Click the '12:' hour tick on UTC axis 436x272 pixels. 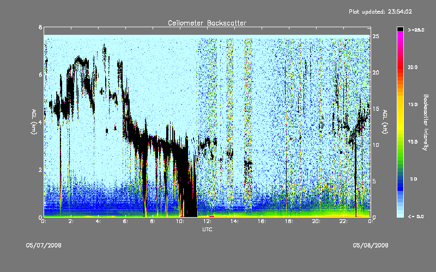207,221
